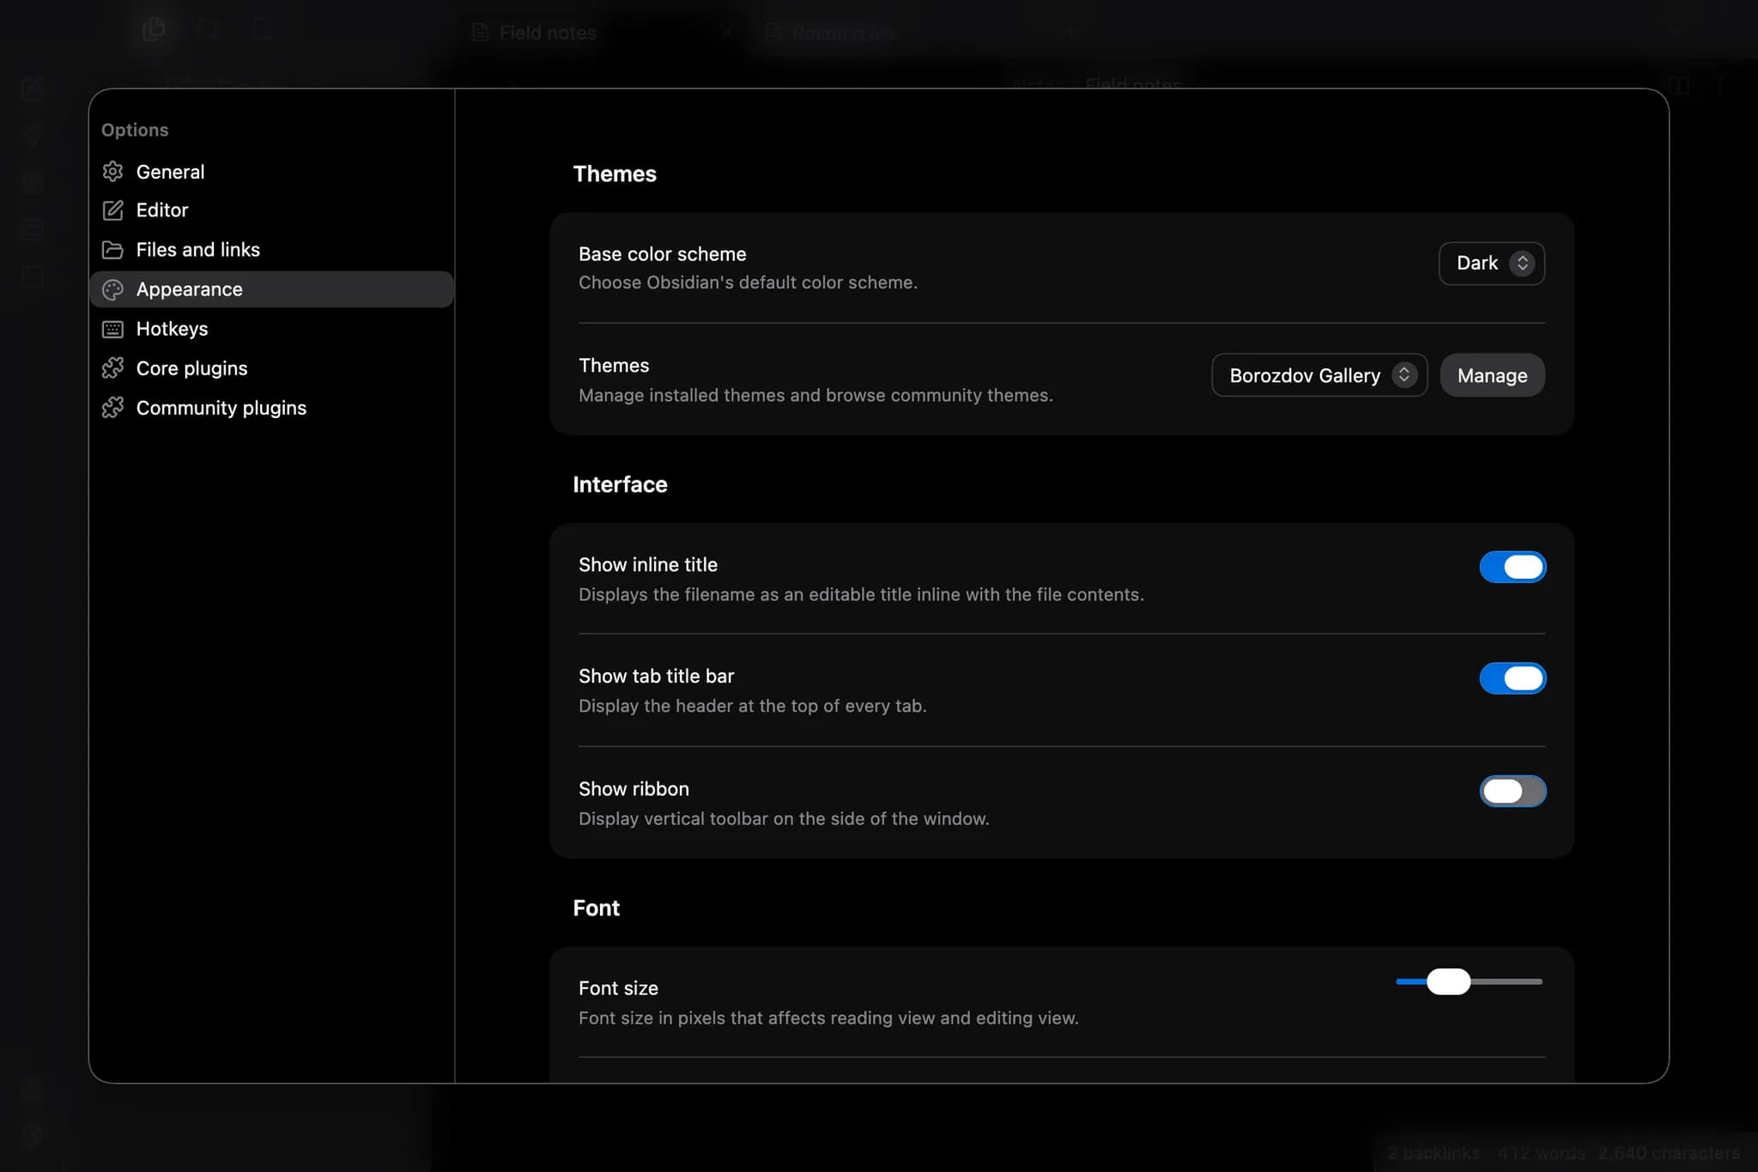Click 'Display vertical toolbar on the side' description
The width and height of the screenshot is (1758, 1172).
click(x=784, y=818)
